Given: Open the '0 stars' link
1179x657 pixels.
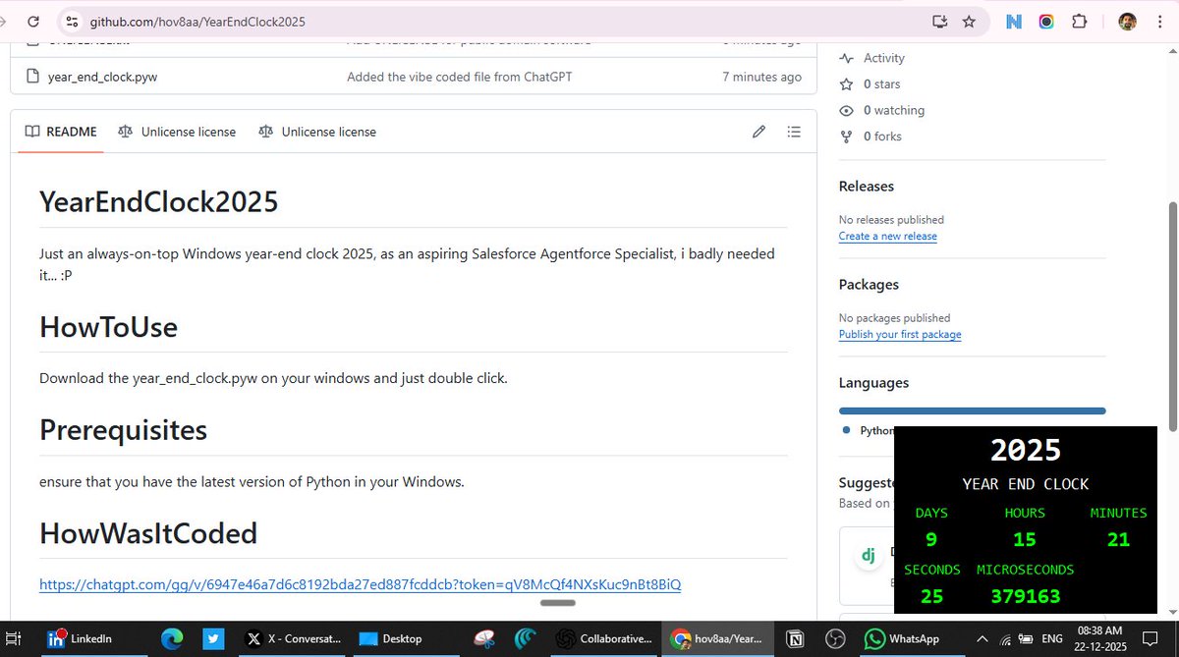Looking at the screenshot, I should [x=870, y=84].
